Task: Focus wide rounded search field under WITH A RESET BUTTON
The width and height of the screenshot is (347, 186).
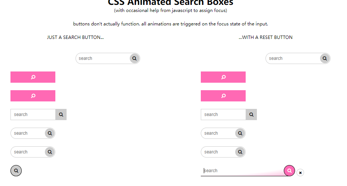Action: pos(293,58)
